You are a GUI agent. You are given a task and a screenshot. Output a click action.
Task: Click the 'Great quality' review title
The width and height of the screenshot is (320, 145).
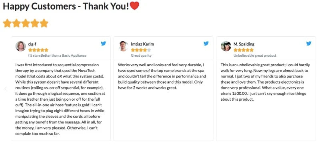141,55
